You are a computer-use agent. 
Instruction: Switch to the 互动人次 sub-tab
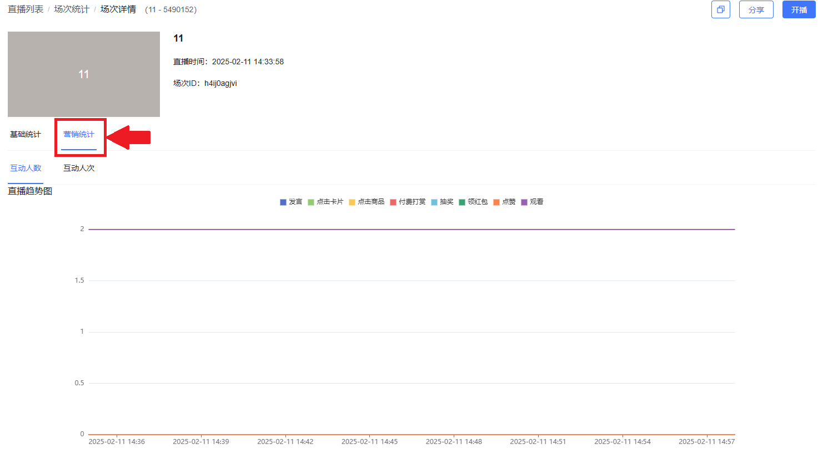[x=79, y=169]
